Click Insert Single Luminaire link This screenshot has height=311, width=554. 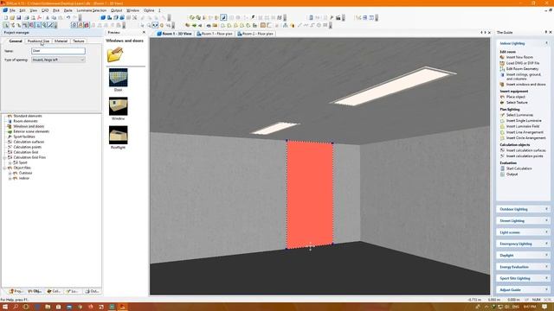pos(524,121)
